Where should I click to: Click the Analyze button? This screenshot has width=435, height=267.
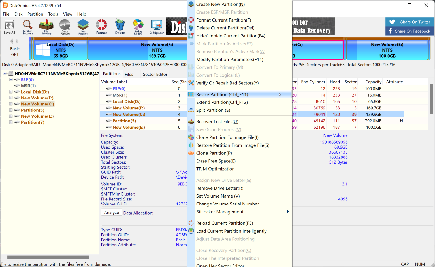tap(111, 212)
